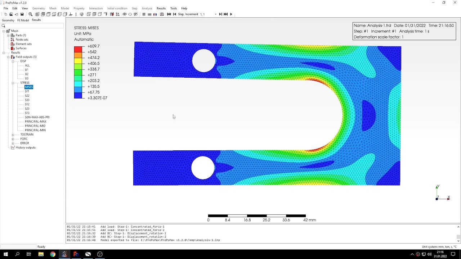Open the Help menu
Viewport: 461px width, 259px height.
184,8
